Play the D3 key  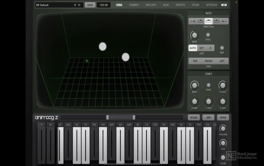click(164, 146)
